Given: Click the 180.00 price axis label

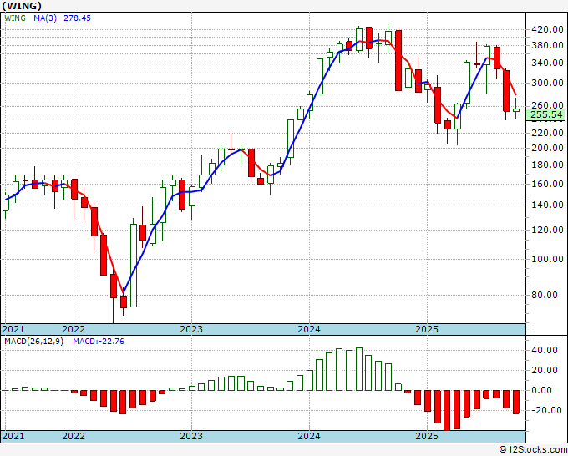Looking at the screenshot, I should click(546, 165).
